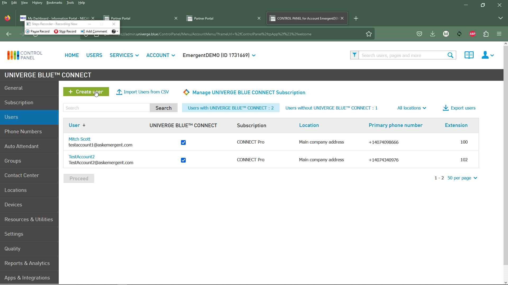Toggle UNIVERGE BLUE CONNECT checkbox for TestAccount2
This screenshot has width=508, height=285.
click(x=183, y=160)
